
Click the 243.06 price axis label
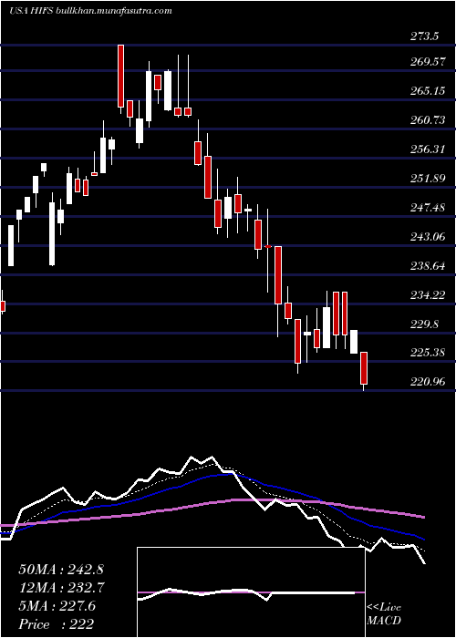pos(428,237)
